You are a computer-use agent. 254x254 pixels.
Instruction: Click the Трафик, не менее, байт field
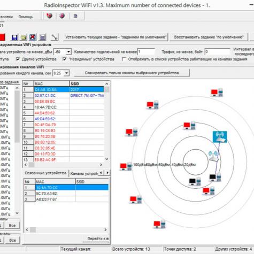tap(218, 52)
